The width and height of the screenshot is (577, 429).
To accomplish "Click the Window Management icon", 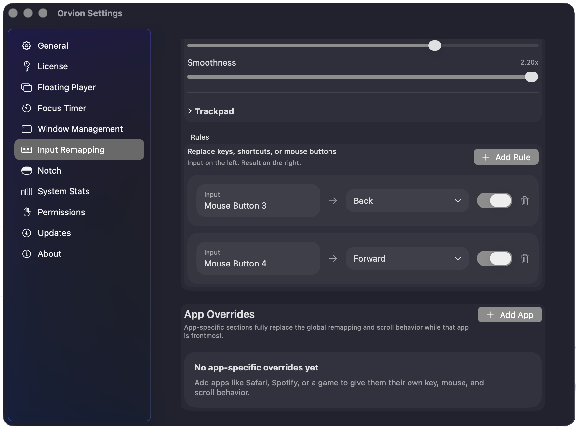I will click(27, 129).
